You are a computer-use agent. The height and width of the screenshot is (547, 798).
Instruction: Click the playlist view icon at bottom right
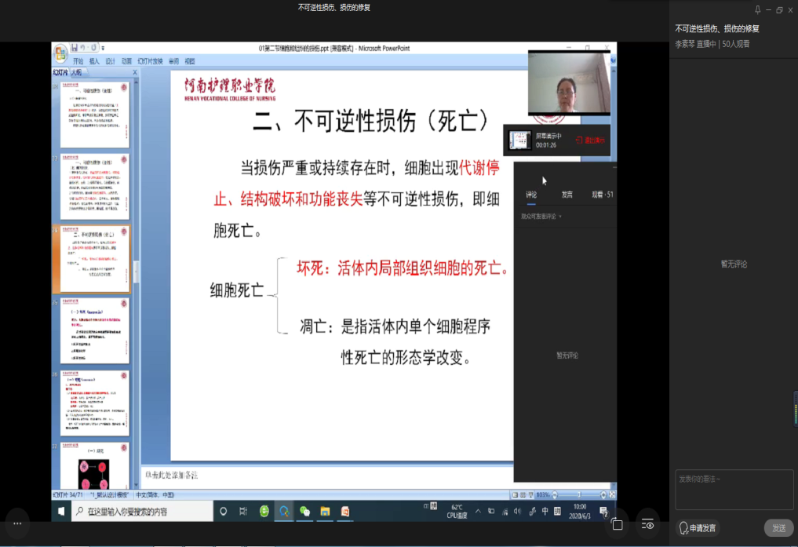(648, 524)
